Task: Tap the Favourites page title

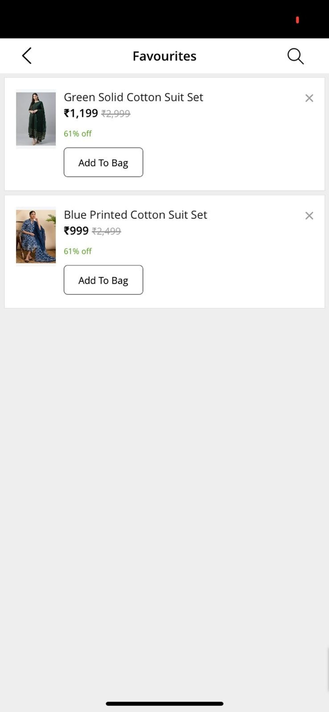Action: [x=164, y=56]
